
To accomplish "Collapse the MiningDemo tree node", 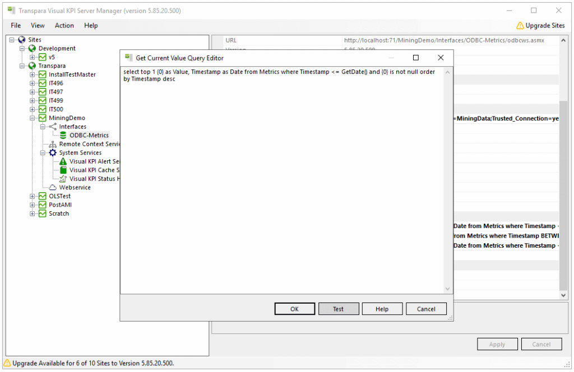I will pyautogui.click(x=33, y=118).
